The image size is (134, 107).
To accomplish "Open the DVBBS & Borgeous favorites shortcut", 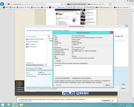I will pos(104,7).
